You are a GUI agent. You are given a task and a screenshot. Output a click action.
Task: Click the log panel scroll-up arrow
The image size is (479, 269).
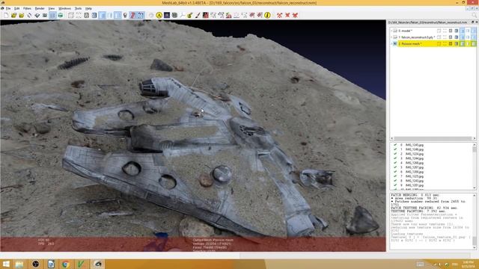(x=475, y=196)
